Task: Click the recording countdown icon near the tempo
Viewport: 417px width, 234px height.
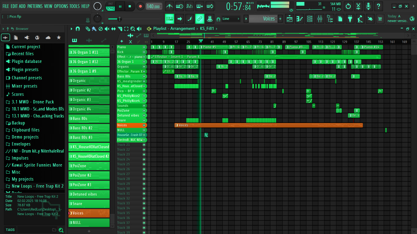Action: [x=190, y=6]
